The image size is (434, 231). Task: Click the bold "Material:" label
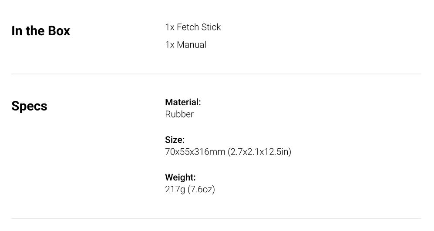183,102
